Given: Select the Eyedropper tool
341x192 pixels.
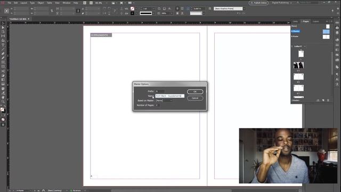Looking at the screenshot, I should [3, 93].
